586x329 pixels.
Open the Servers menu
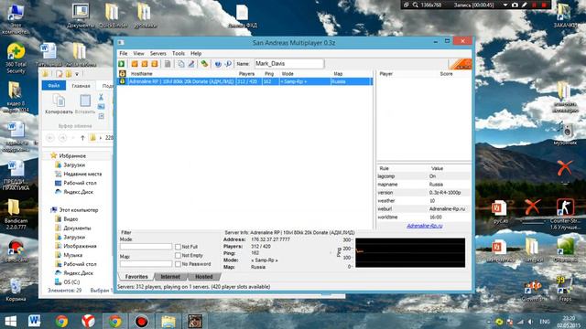coord(158,53)
